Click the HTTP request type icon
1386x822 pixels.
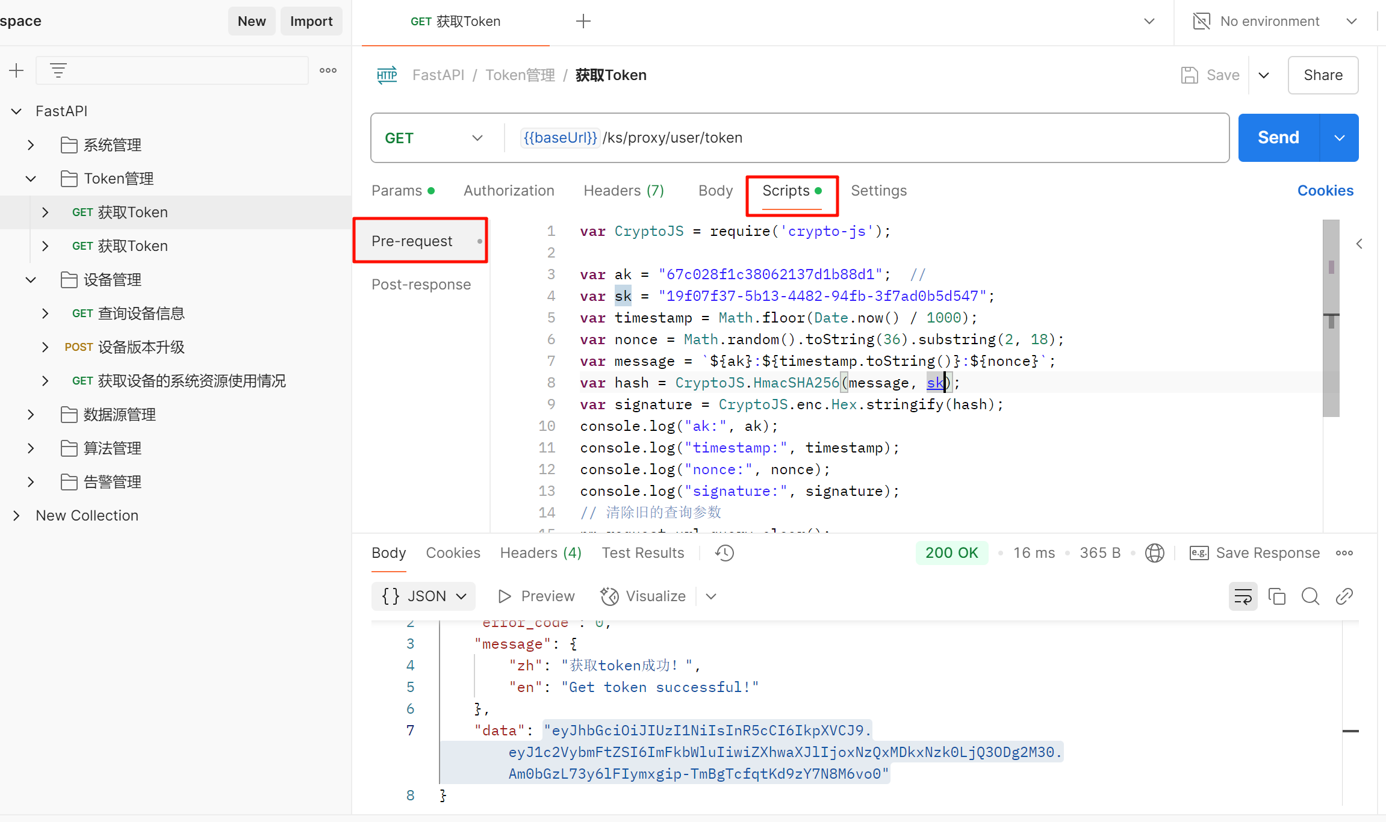click(387, 75)
